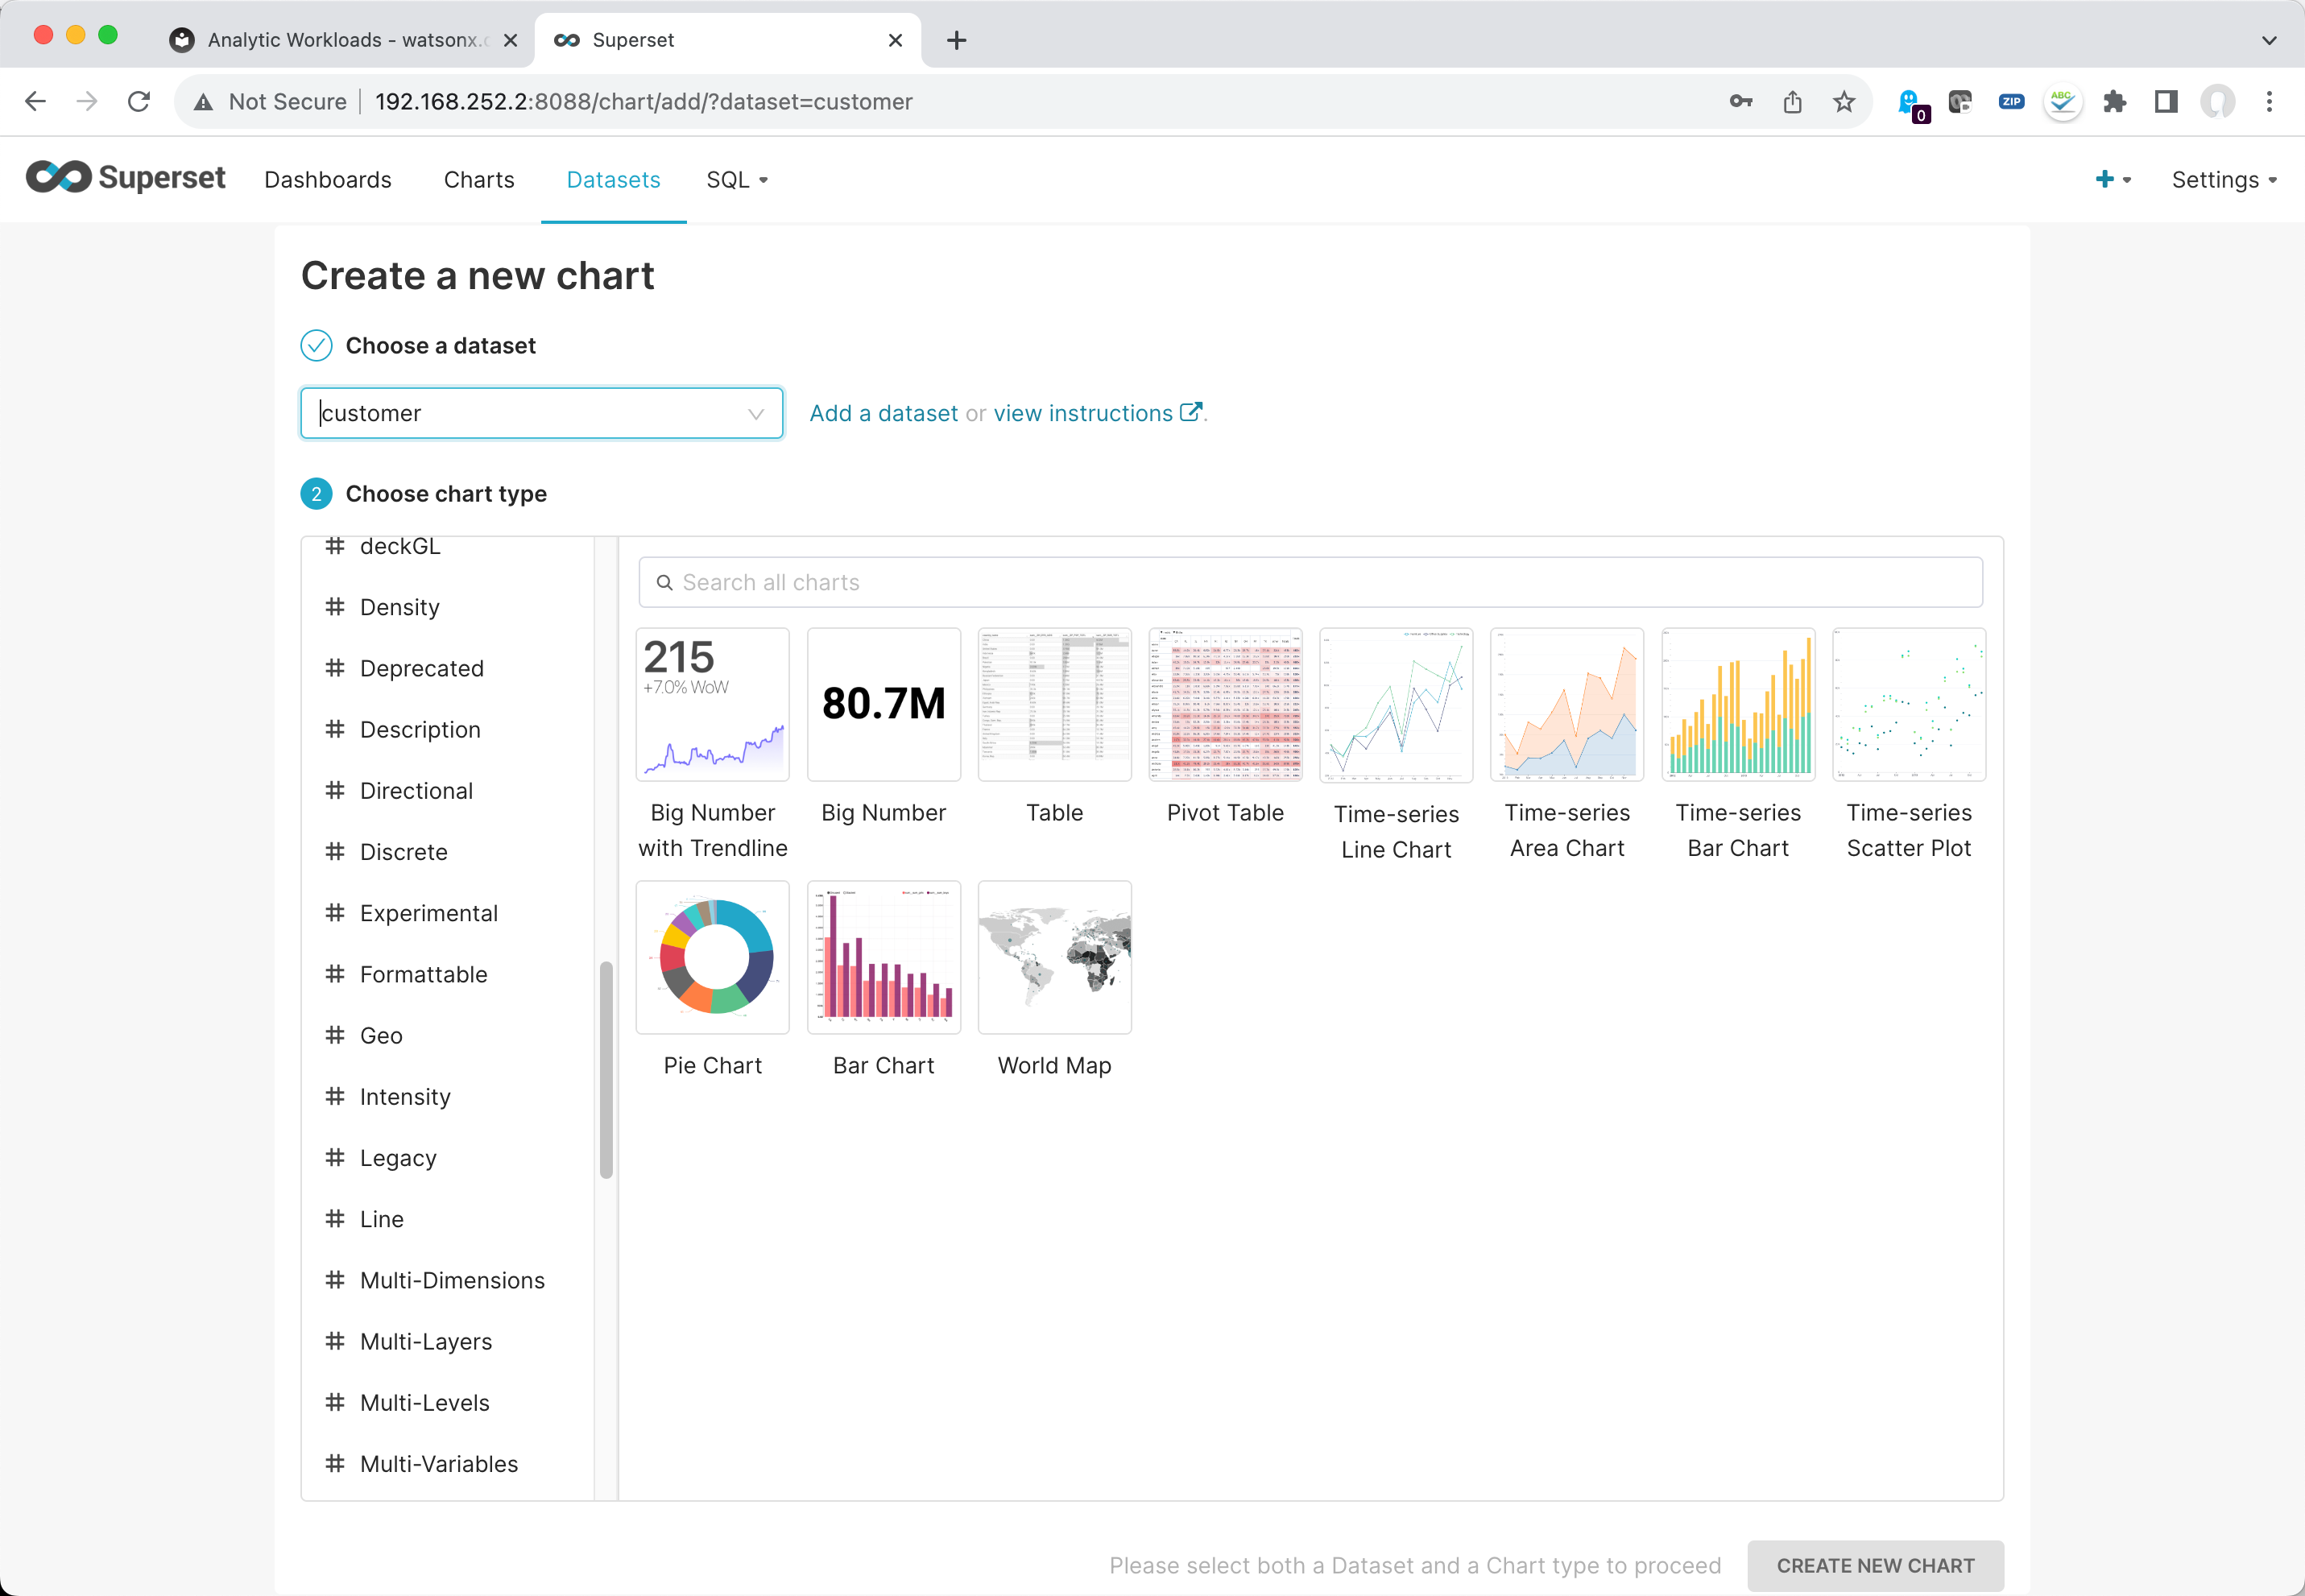This screenshot has height=1596, width=2305.
Task: Go to Dashboards
Action: click(x=328, y=180)
